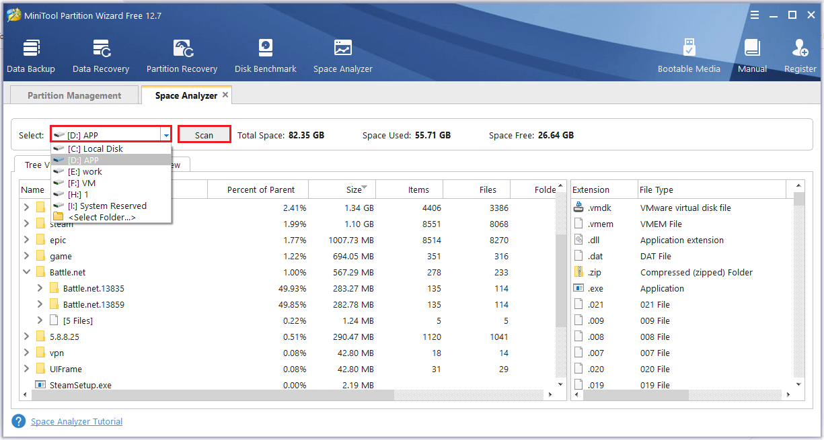This screenshot has height=440, width=824.
Task: Select the Battle.net.13835 row
Action: coord(288,288)
